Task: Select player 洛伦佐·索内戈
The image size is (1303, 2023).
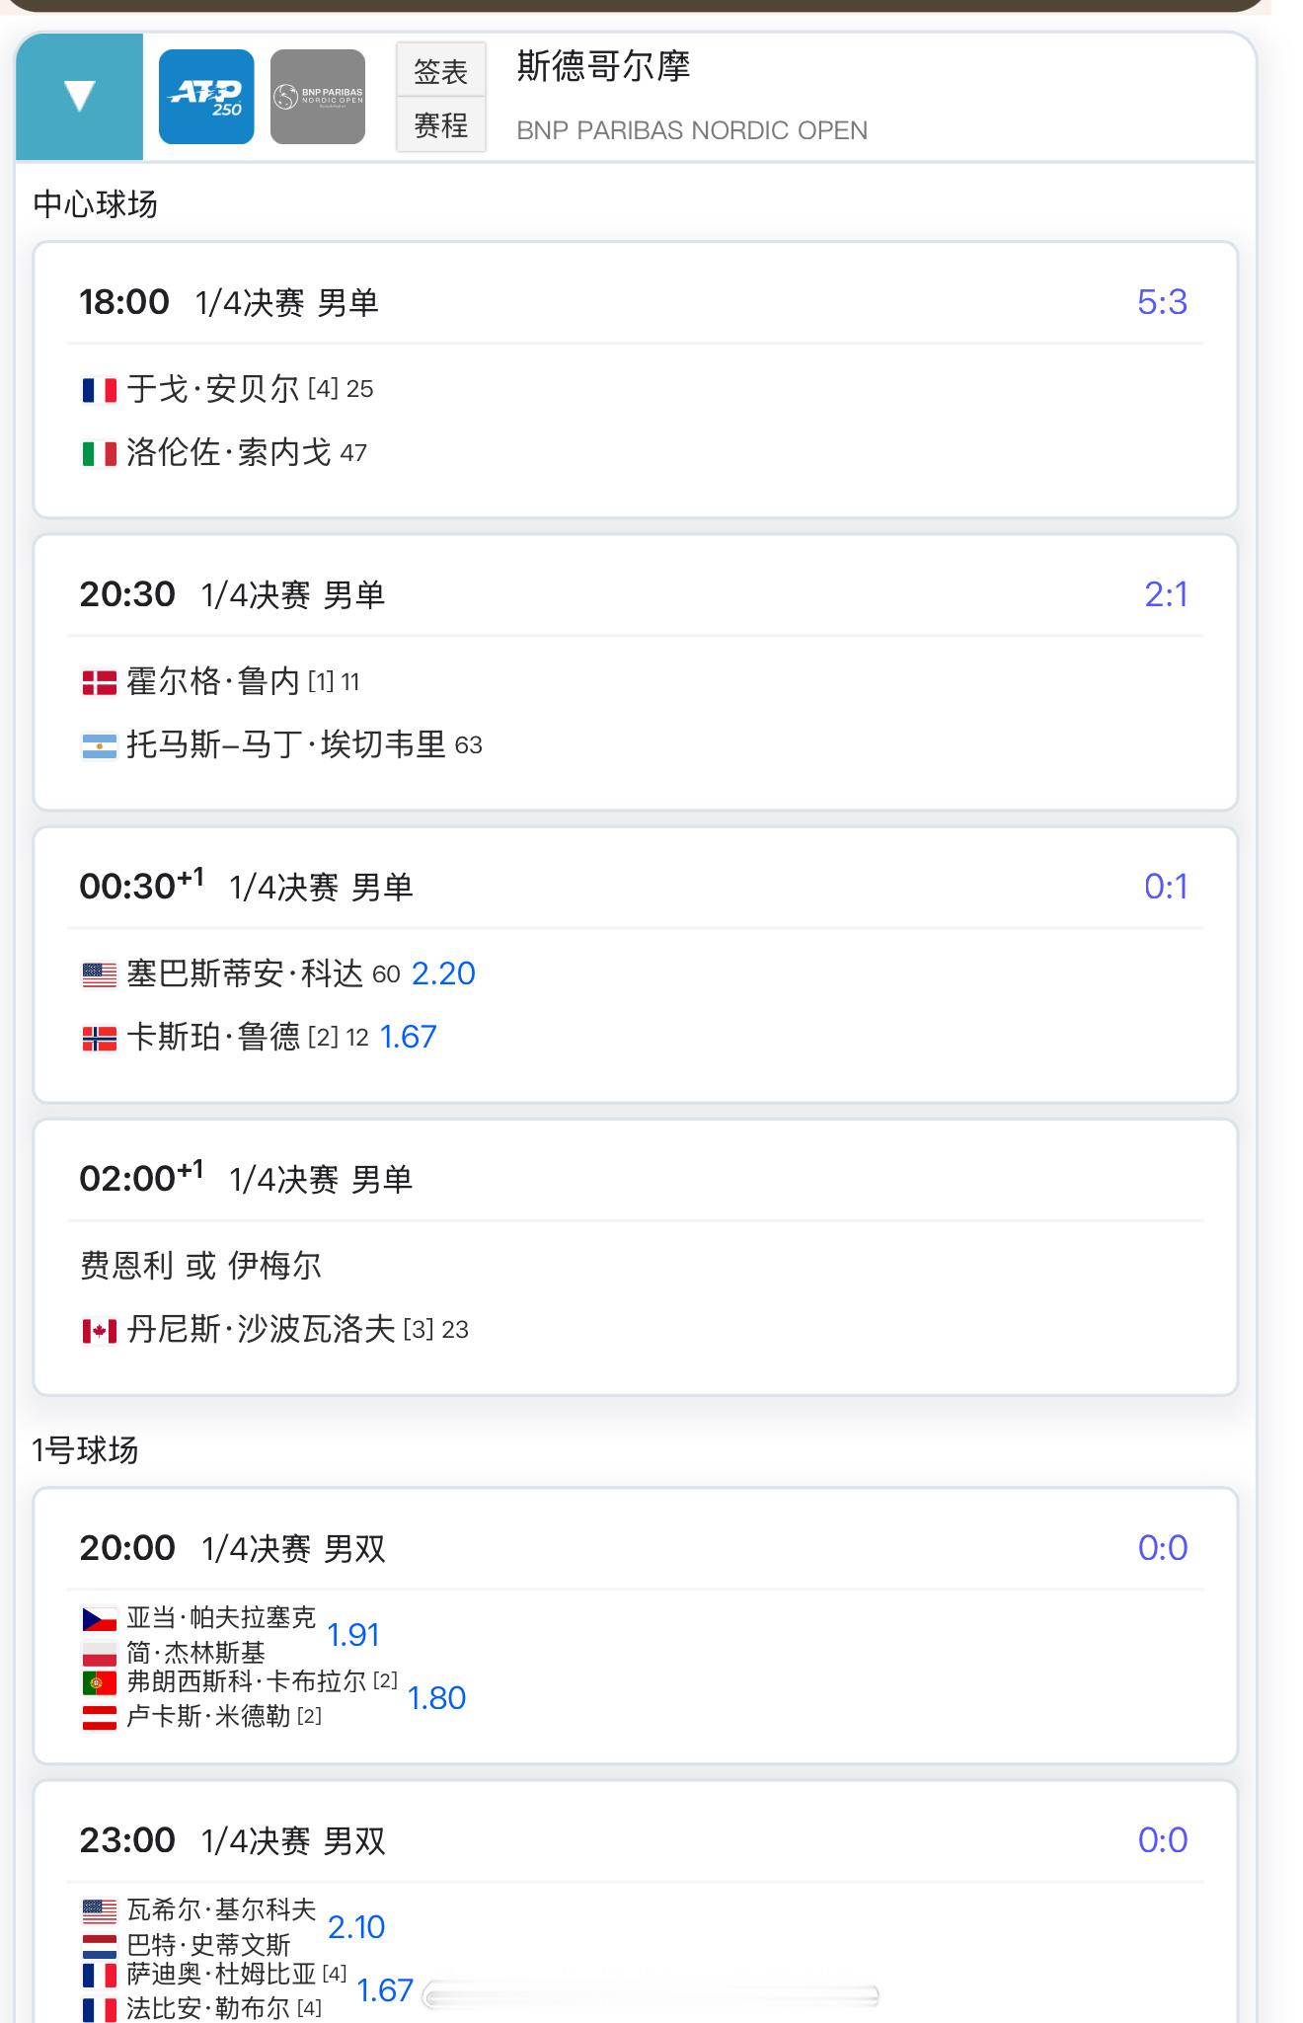Action: [228, 452]
